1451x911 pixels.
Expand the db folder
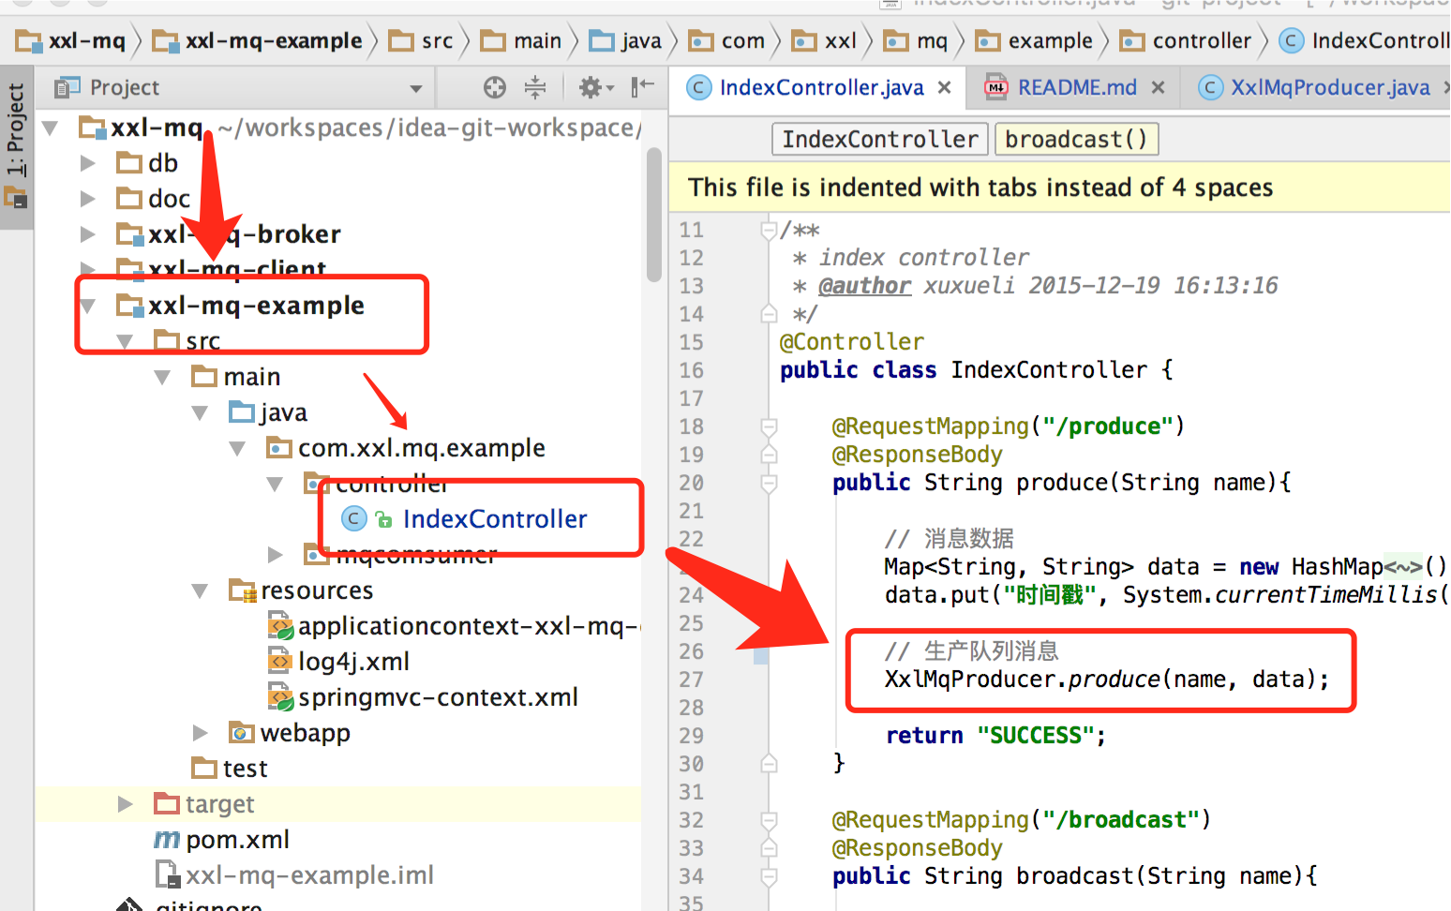click(x=87, y=163)
